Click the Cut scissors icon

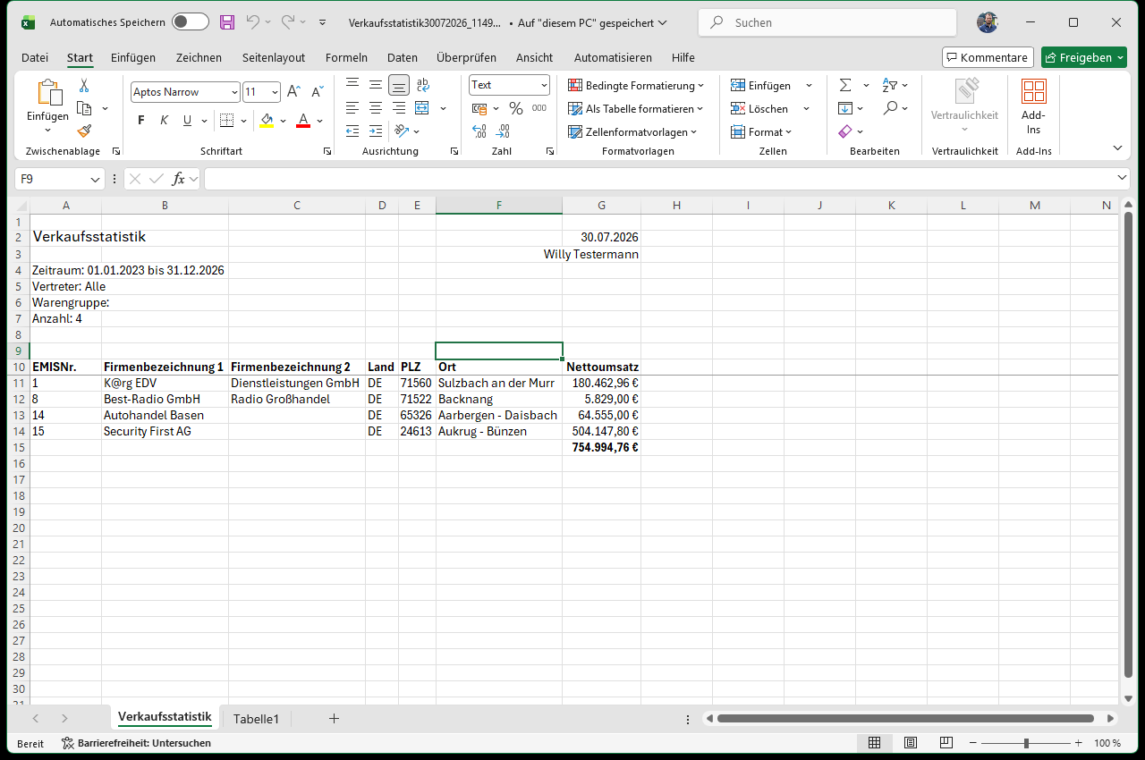[84, 86]
